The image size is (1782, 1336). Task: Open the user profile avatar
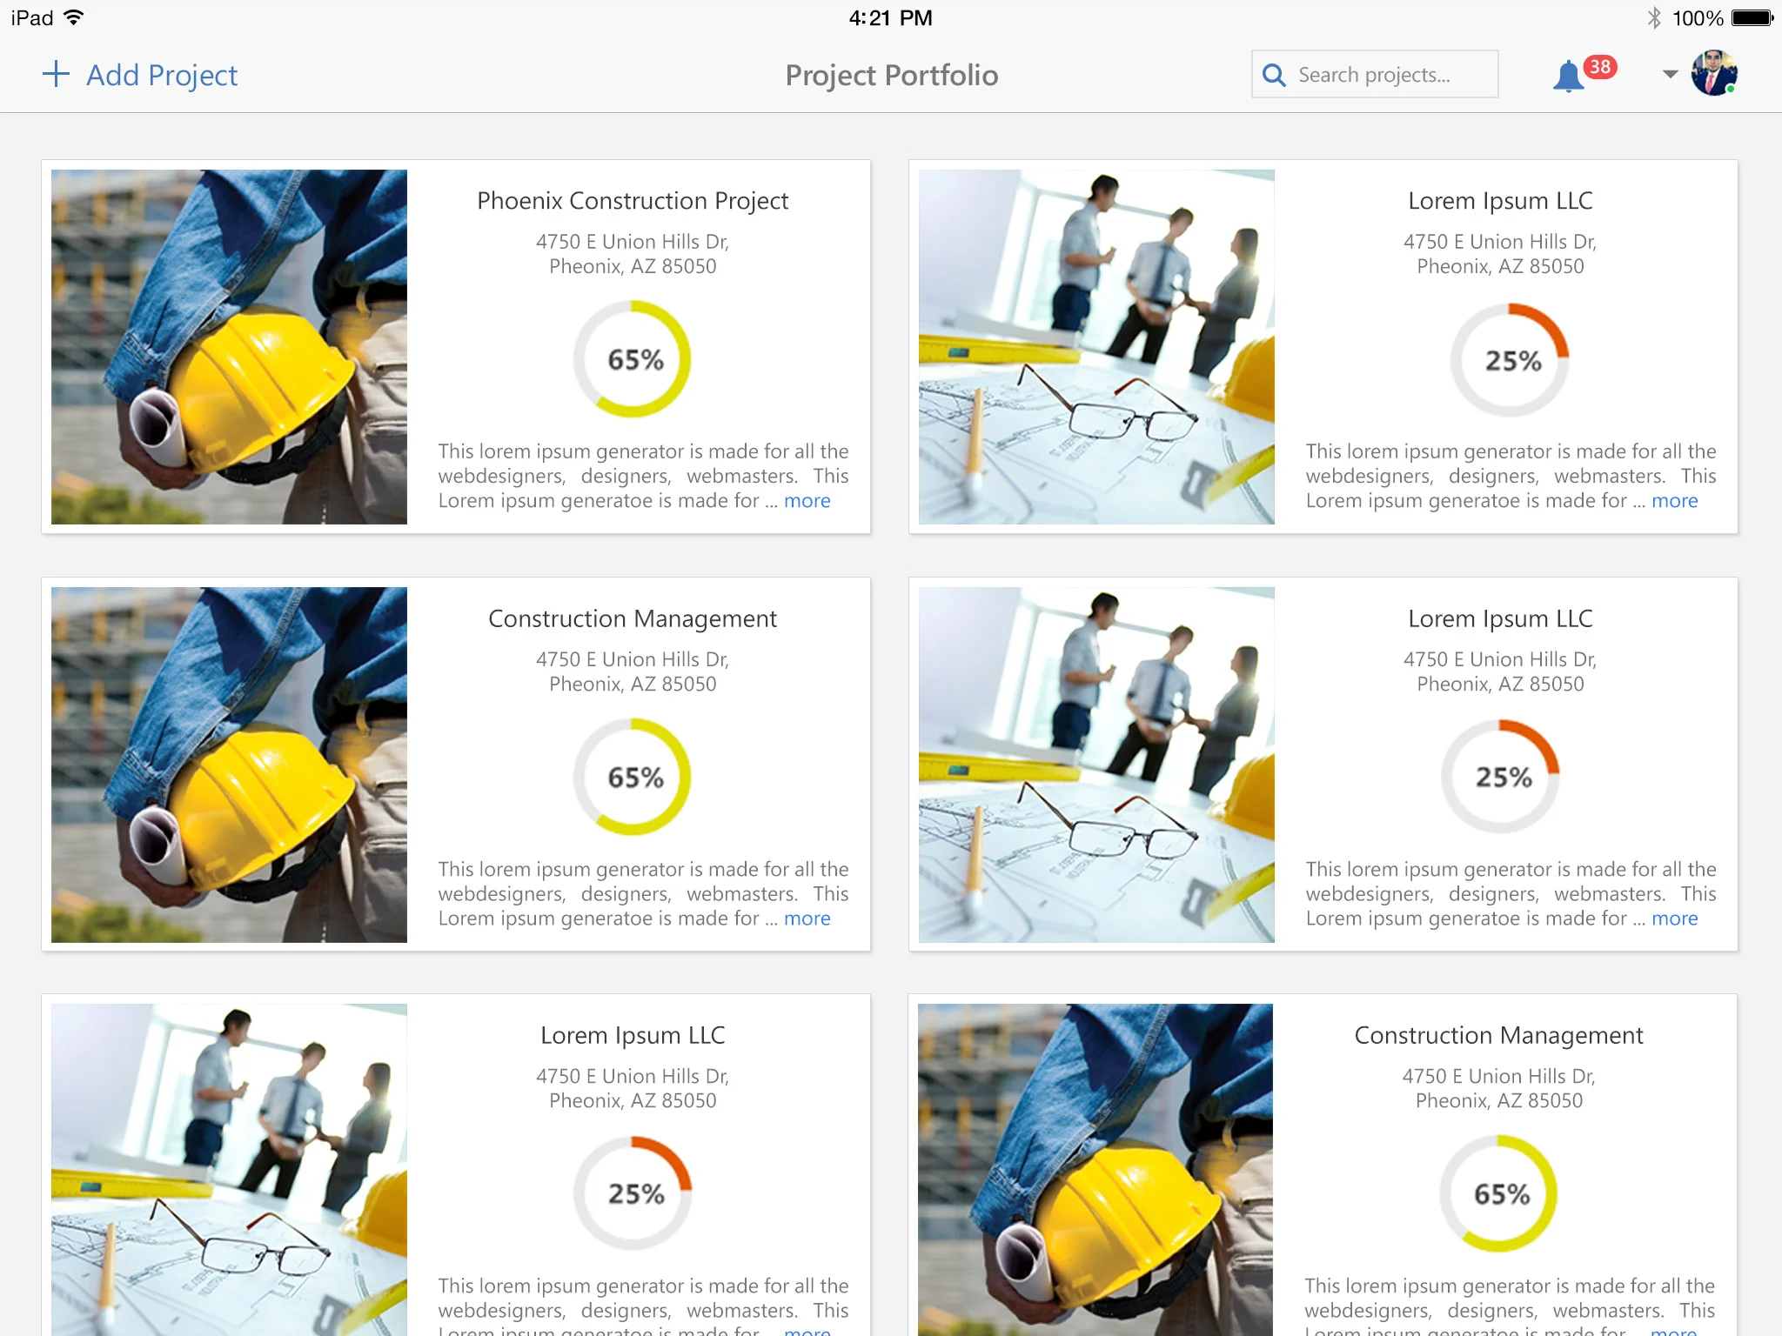tap(1713, 74)
